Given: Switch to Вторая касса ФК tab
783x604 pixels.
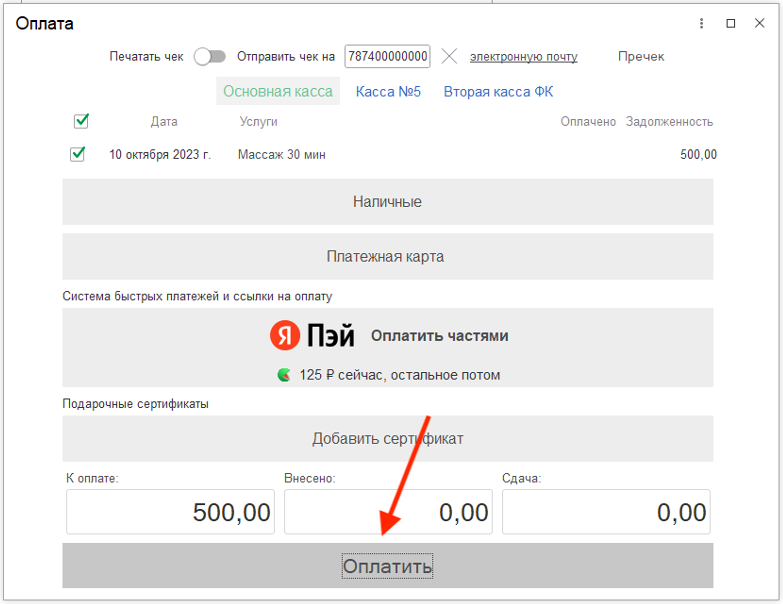Looking at the screenshot, I should (499, 92).
